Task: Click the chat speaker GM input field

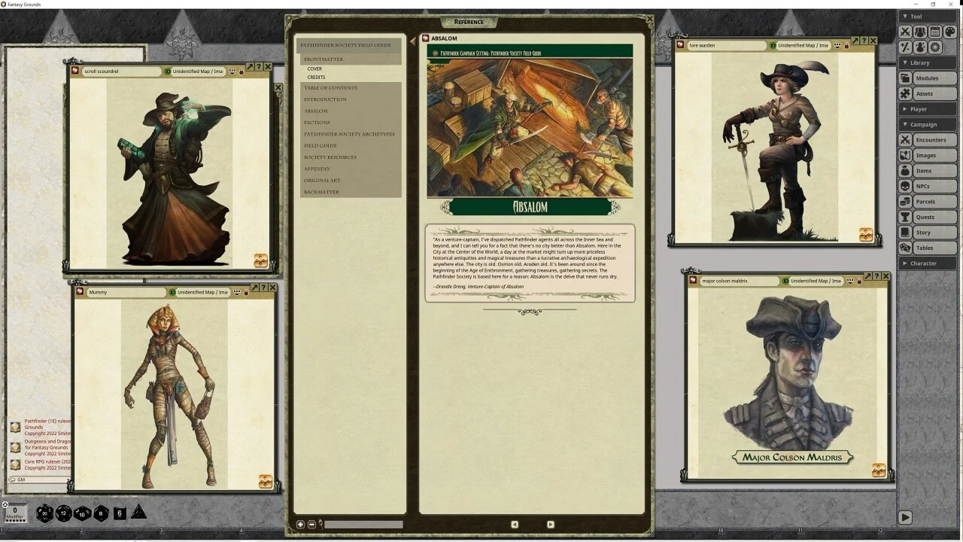Action: pyautogui.click(x=40, y=480)
